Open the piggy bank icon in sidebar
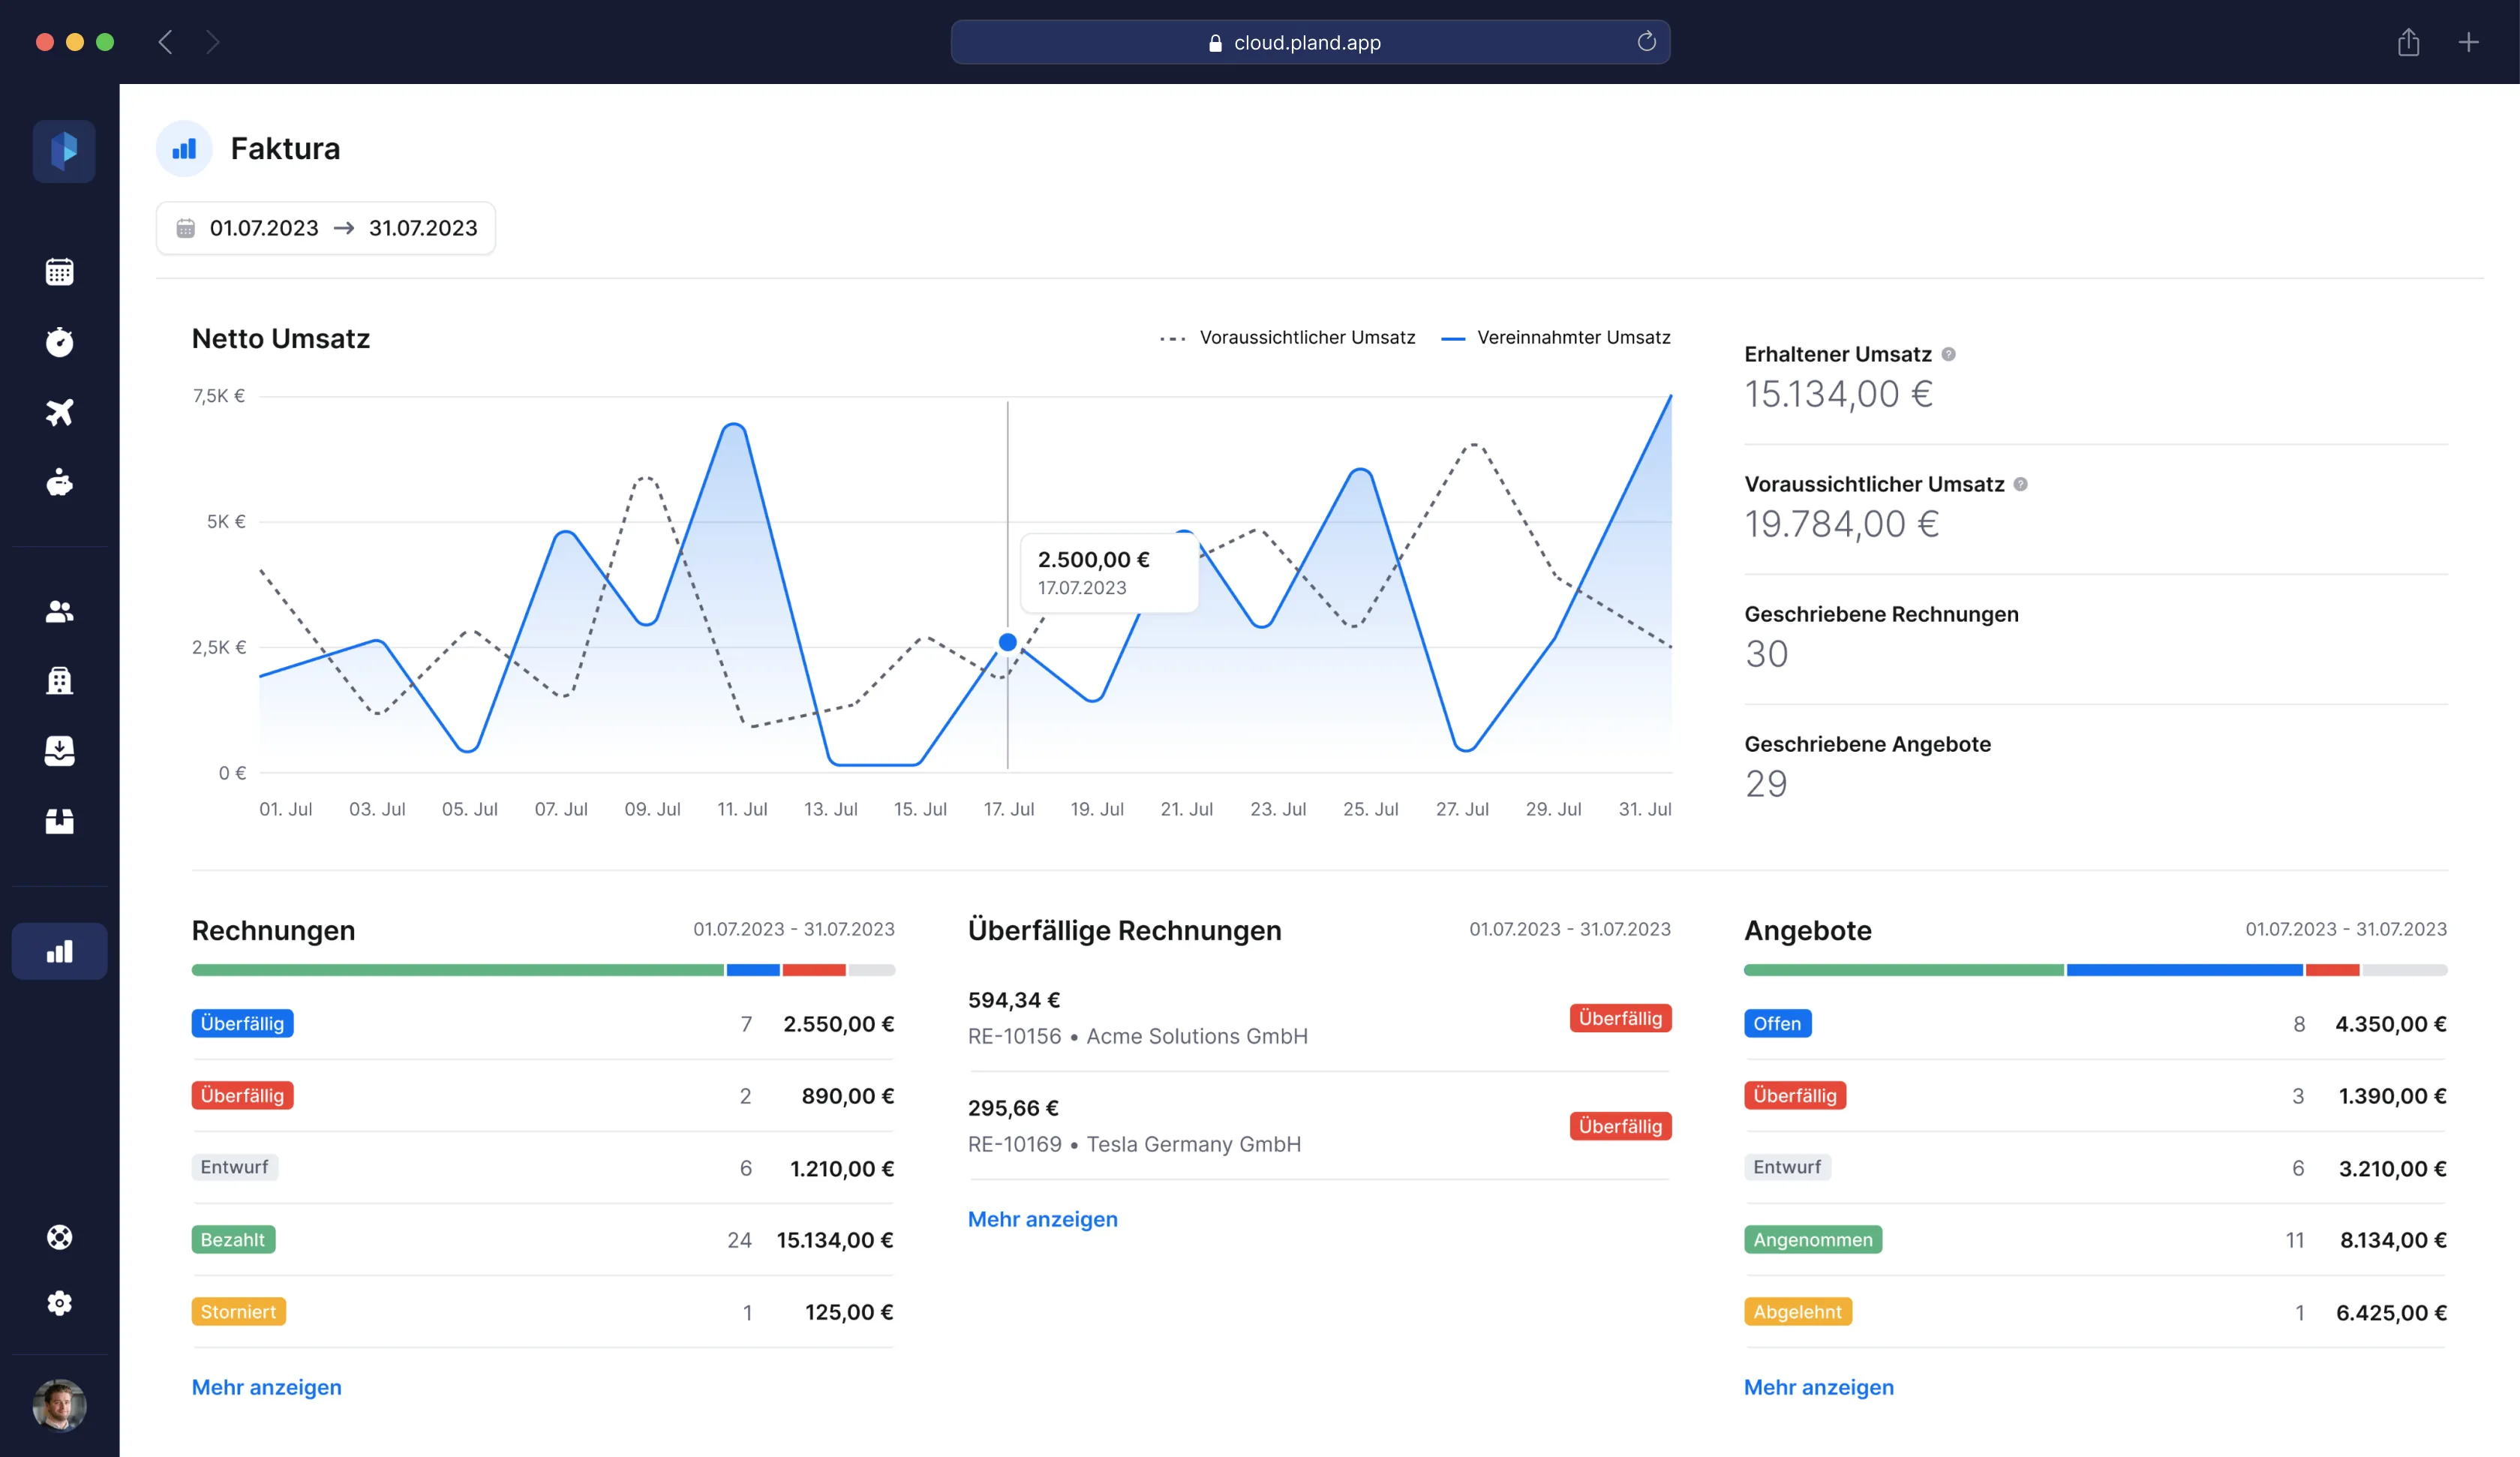This screenshot has height=1457, width=2520. pyautogui.click(x=59, y=483)
